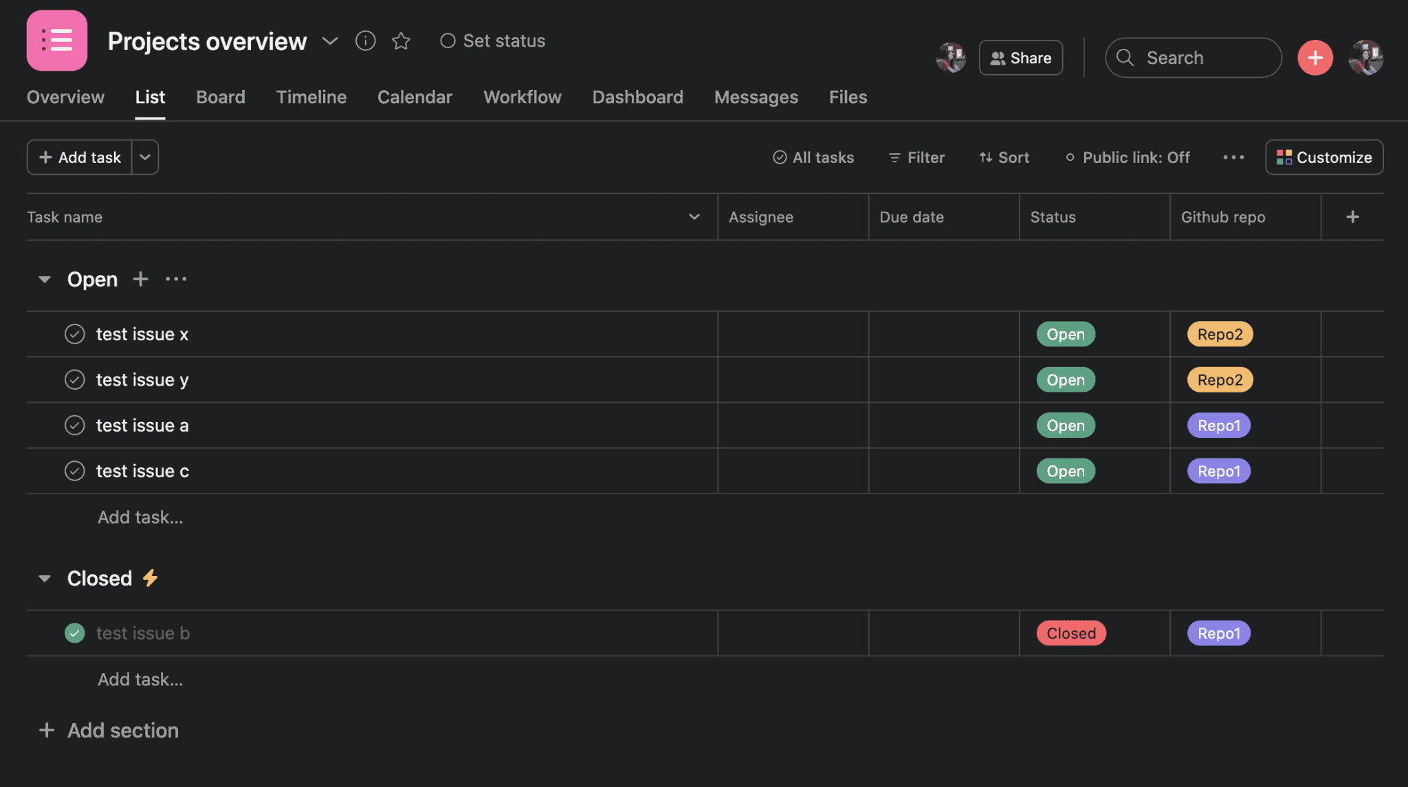Open Sort options
This screenshot has height=787, width=1408.
[1004, 157]
